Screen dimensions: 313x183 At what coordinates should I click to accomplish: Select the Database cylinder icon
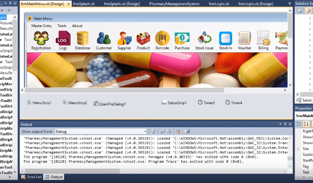pos(82,38)
